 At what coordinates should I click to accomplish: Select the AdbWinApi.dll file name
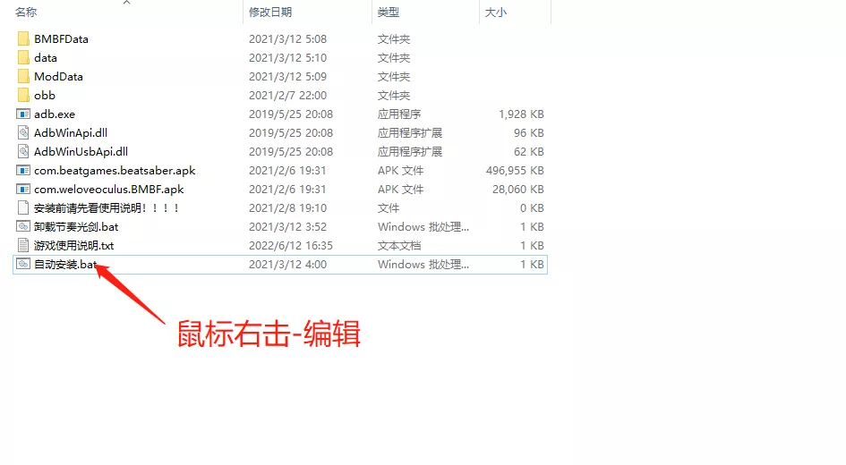(71, 132)
